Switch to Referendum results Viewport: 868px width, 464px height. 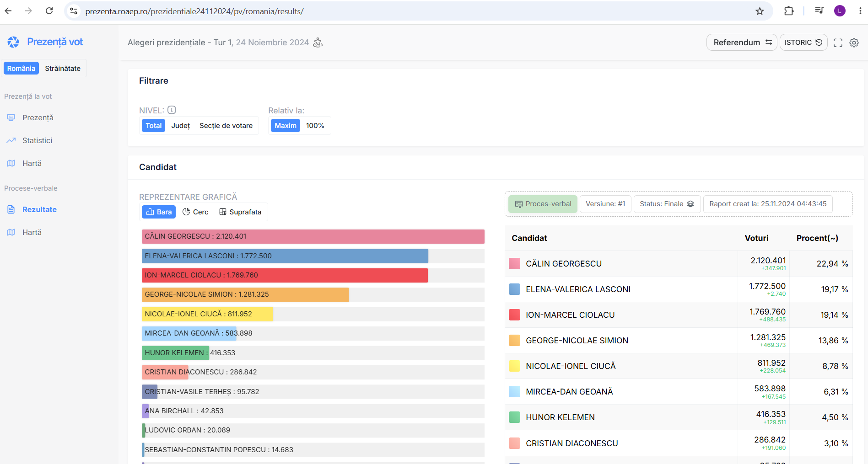(742, 43)
